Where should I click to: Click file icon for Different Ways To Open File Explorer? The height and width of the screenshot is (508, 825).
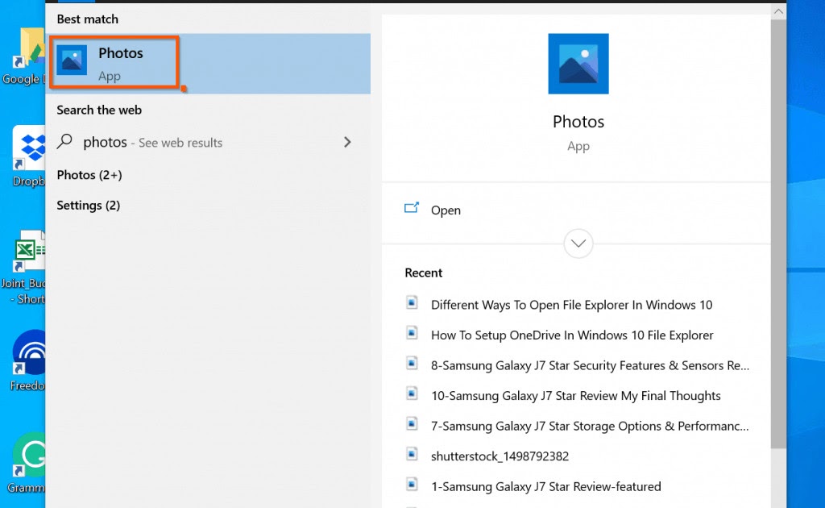point(412,302)
